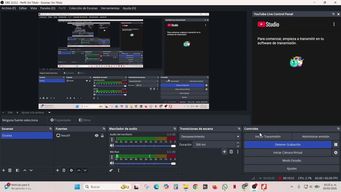Screen dimensions: 341x192
Task: Float the YouTube Live Control Panel dock
Action: click(333, 14)
